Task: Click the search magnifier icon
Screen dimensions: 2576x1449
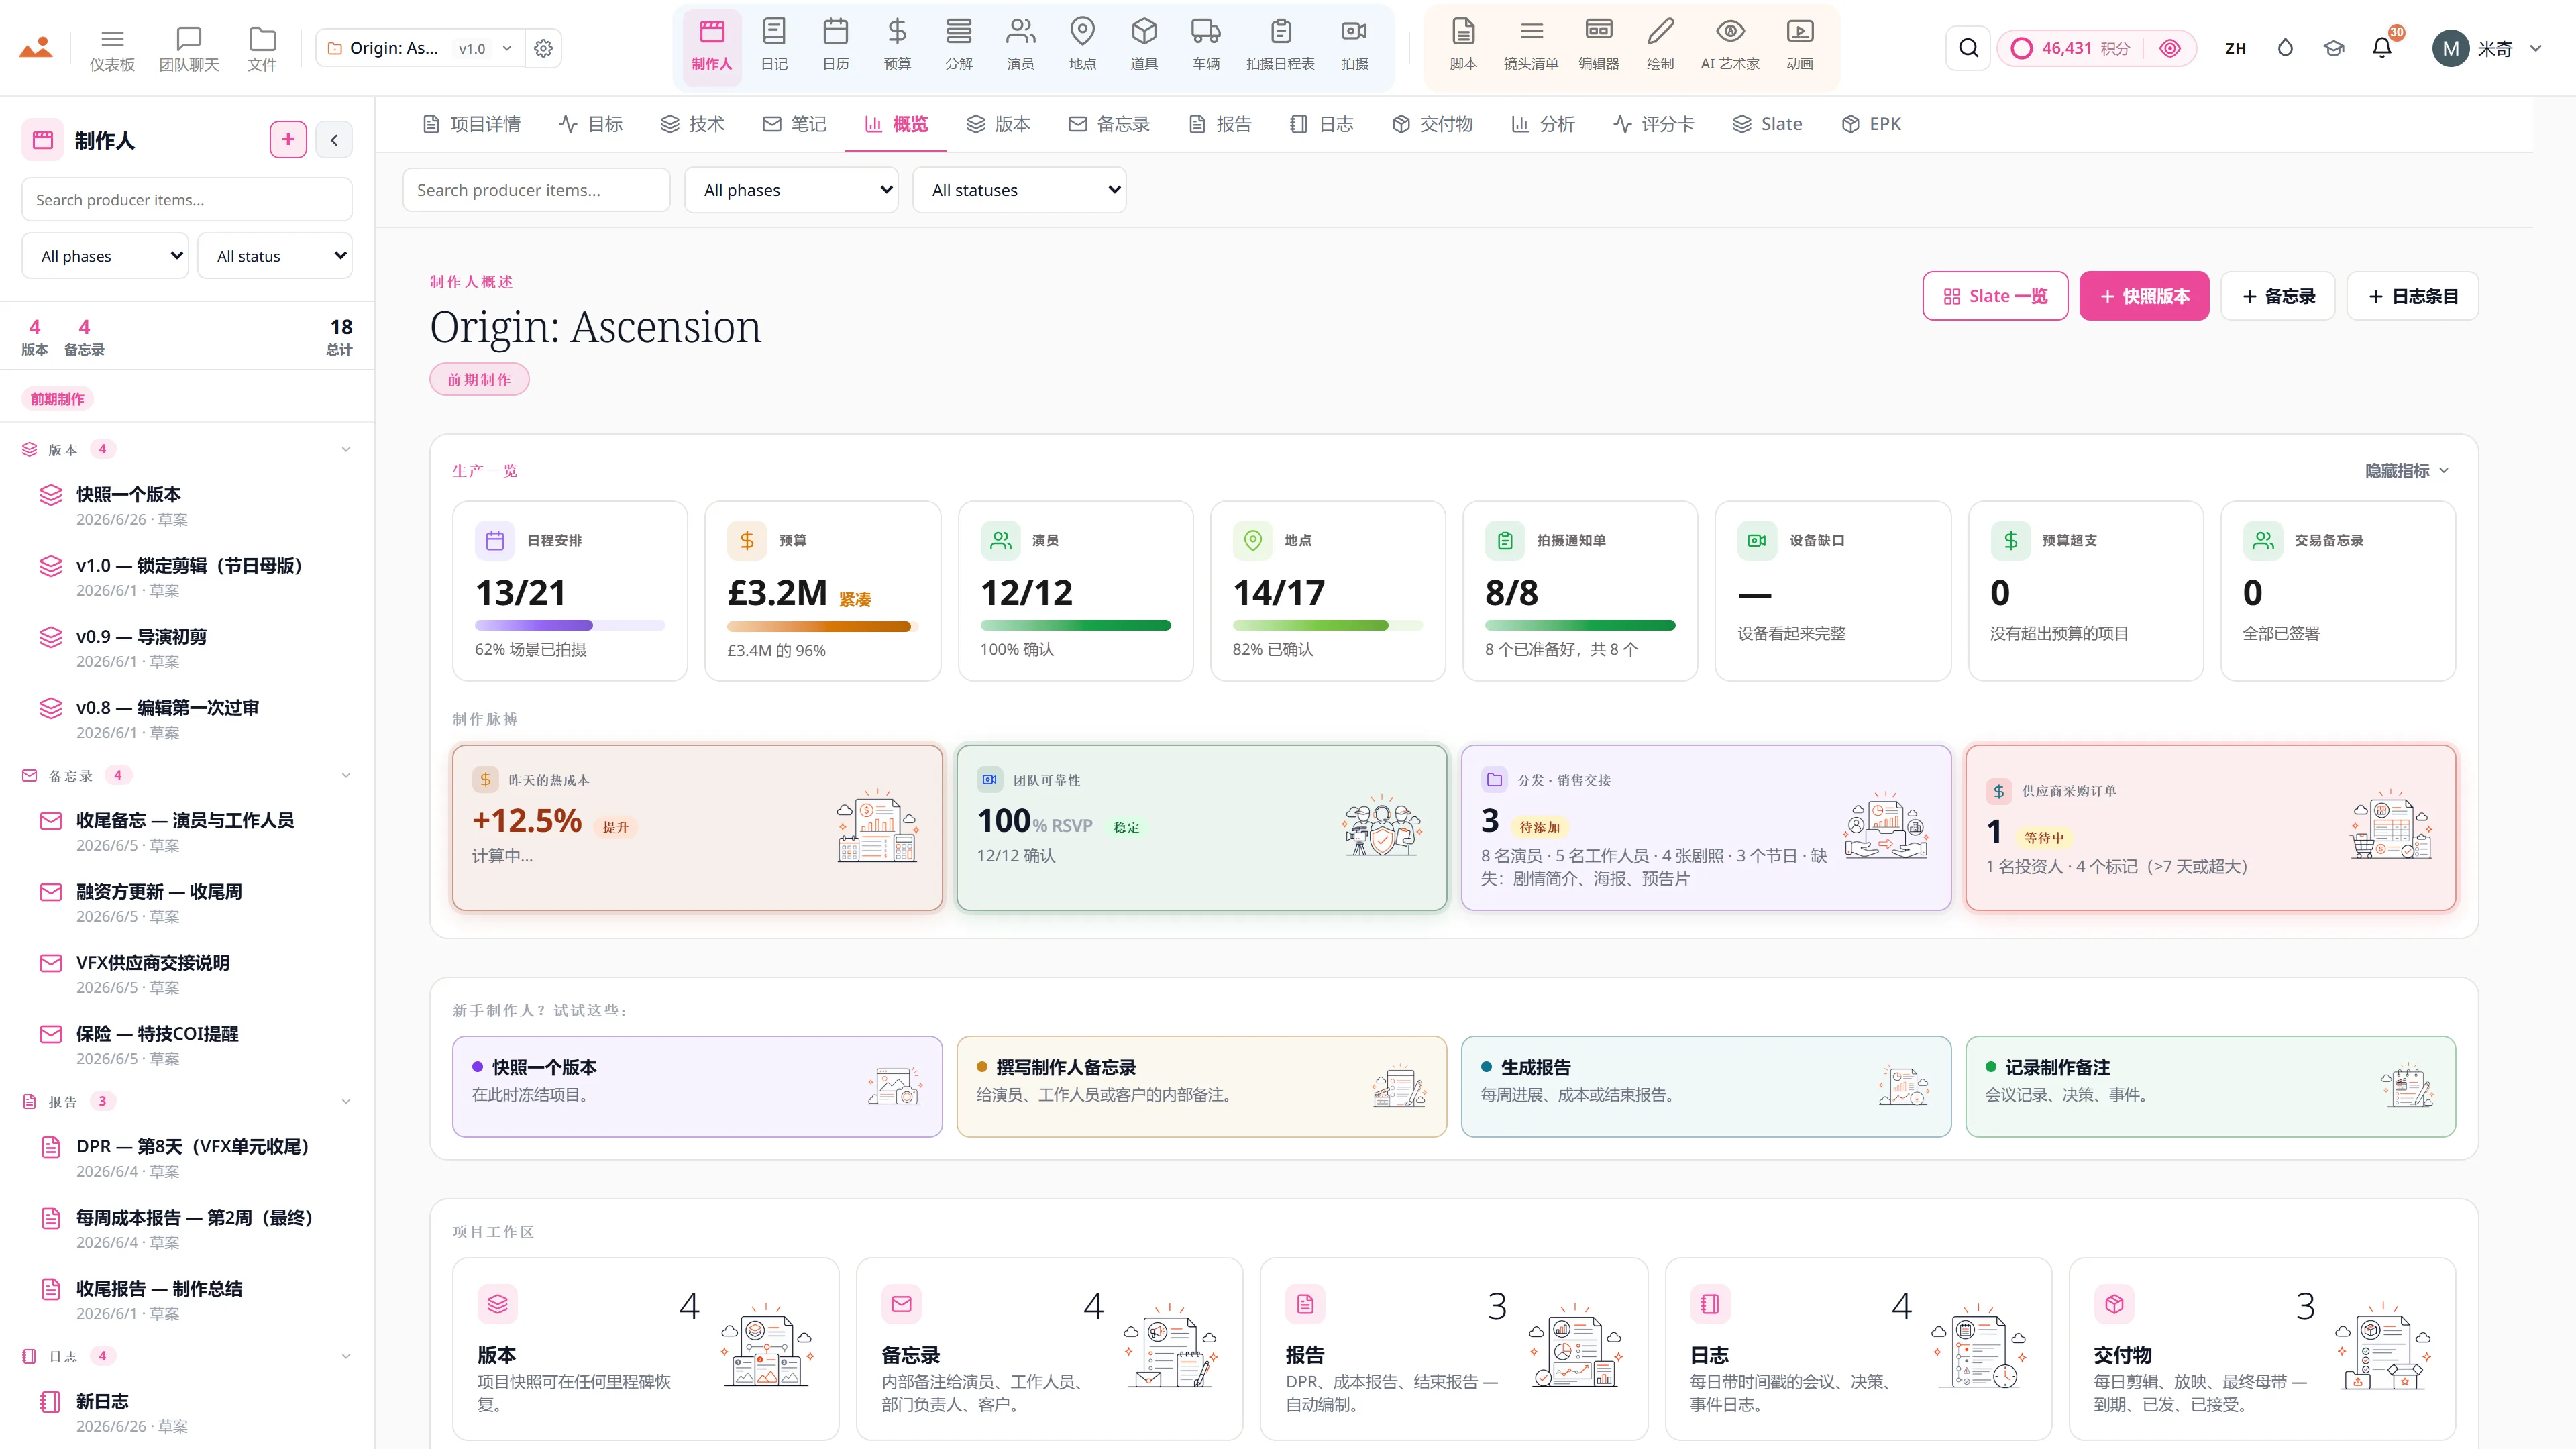Action: (x=1968, y=48)
